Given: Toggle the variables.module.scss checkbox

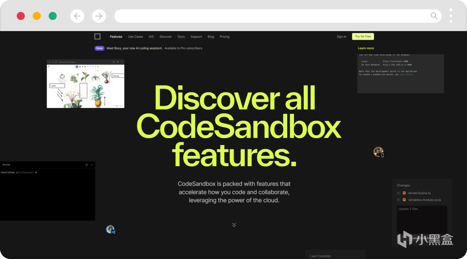Looking at the screenshot, I should (399, 200).
